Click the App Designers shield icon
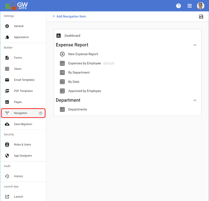The image size is (209, 201). click(7, 156)
